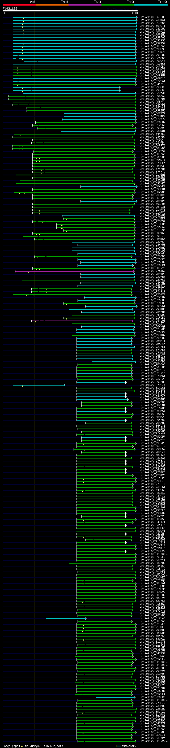The image size is (170, 748).
Task: Select hit label UniRef100_B9RGT1
Action: coord(152,26)
